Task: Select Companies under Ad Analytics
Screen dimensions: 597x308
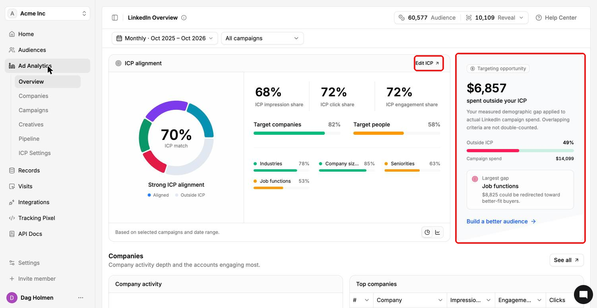Action: (48, 96)
